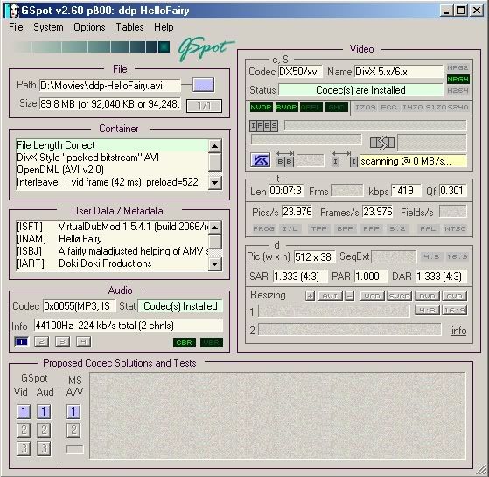489x477 pixels.
Task: Click the 1/1 file counter button
Action: click(204, 106)
